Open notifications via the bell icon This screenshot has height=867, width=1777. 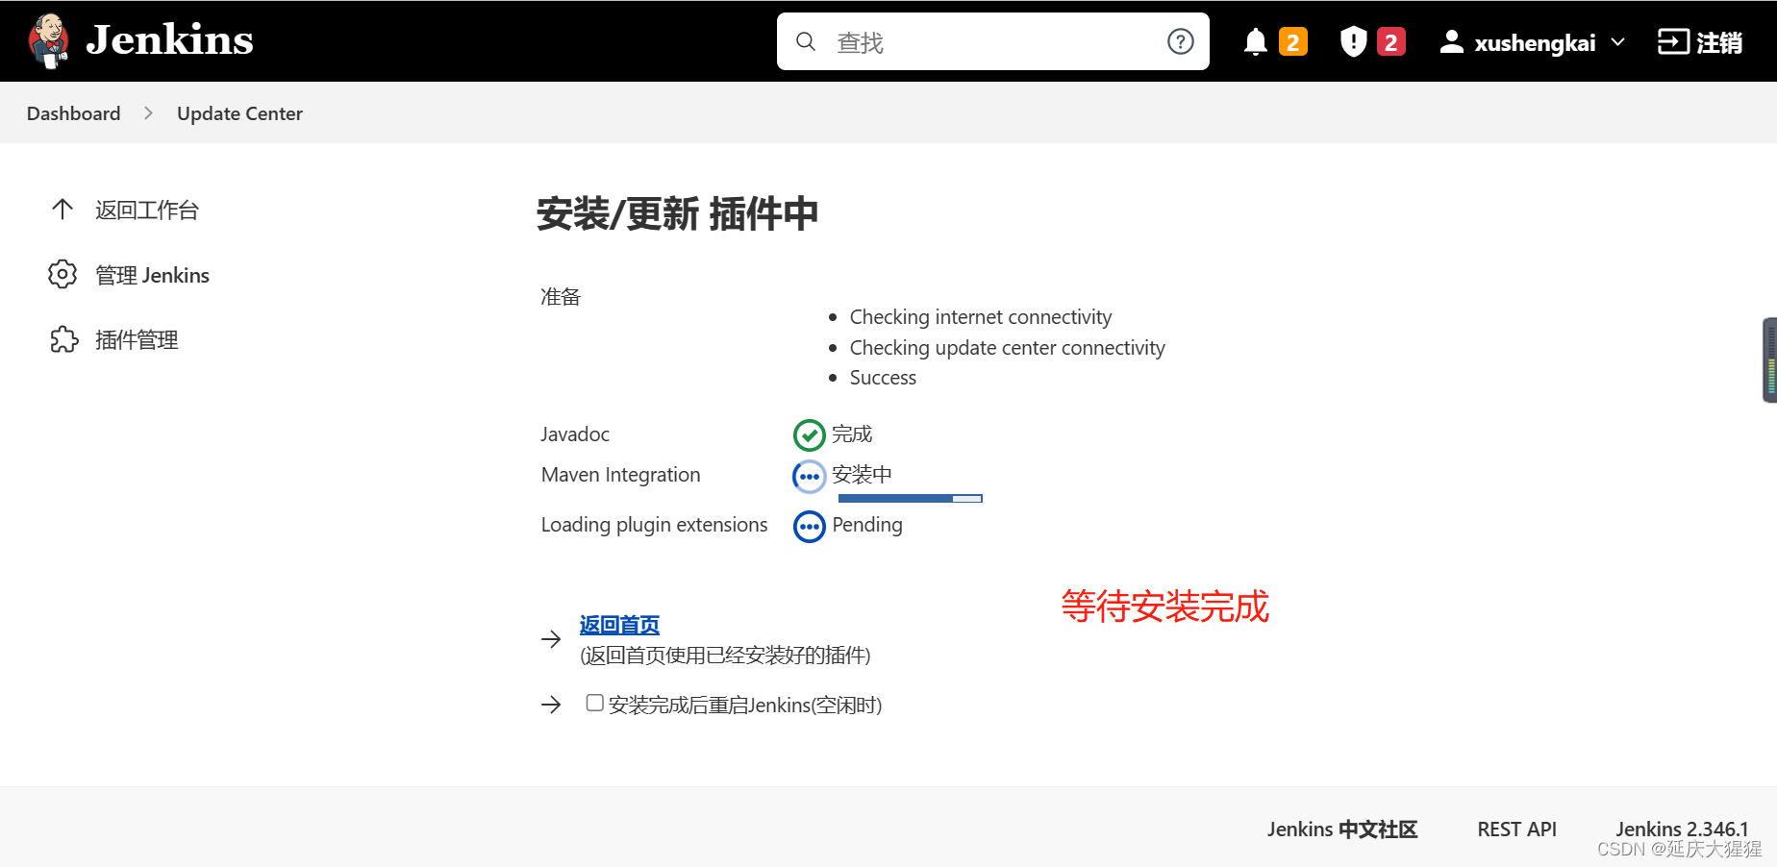[1254, 41]
